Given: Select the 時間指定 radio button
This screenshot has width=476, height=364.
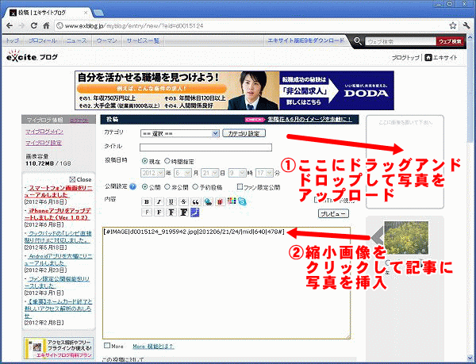Looking at the screenshot, I should 167,161.
